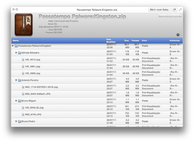
Task: Select the 100_0942 (2).Jpg file row
Action: (x=97, y=108)
